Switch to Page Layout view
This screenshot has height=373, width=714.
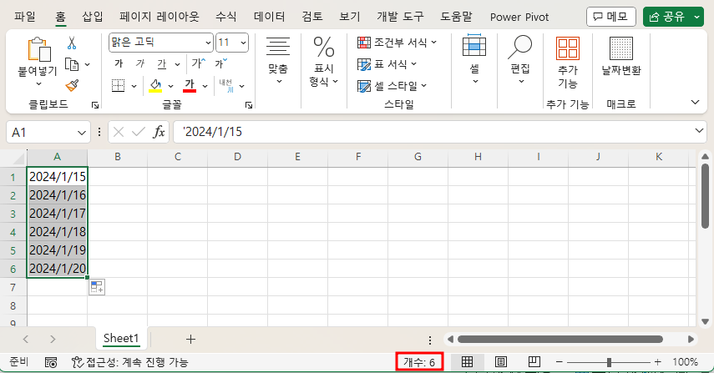pos(501,362)
